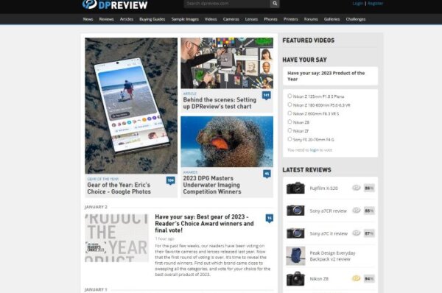The width and height of the screenshot is (442, 293).
Task: Click the Nikon Z8 camera thumbnail
Action: coord(295,278)
